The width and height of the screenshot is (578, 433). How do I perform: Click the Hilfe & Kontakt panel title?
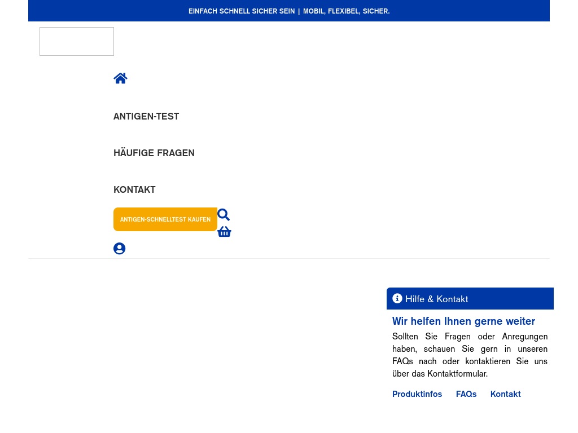[x=436, y=299]
